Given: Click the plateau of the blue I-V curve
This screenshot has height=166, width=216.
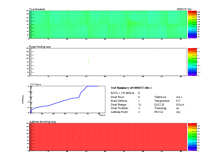Looking at the screenshot, I should point(93,86).
